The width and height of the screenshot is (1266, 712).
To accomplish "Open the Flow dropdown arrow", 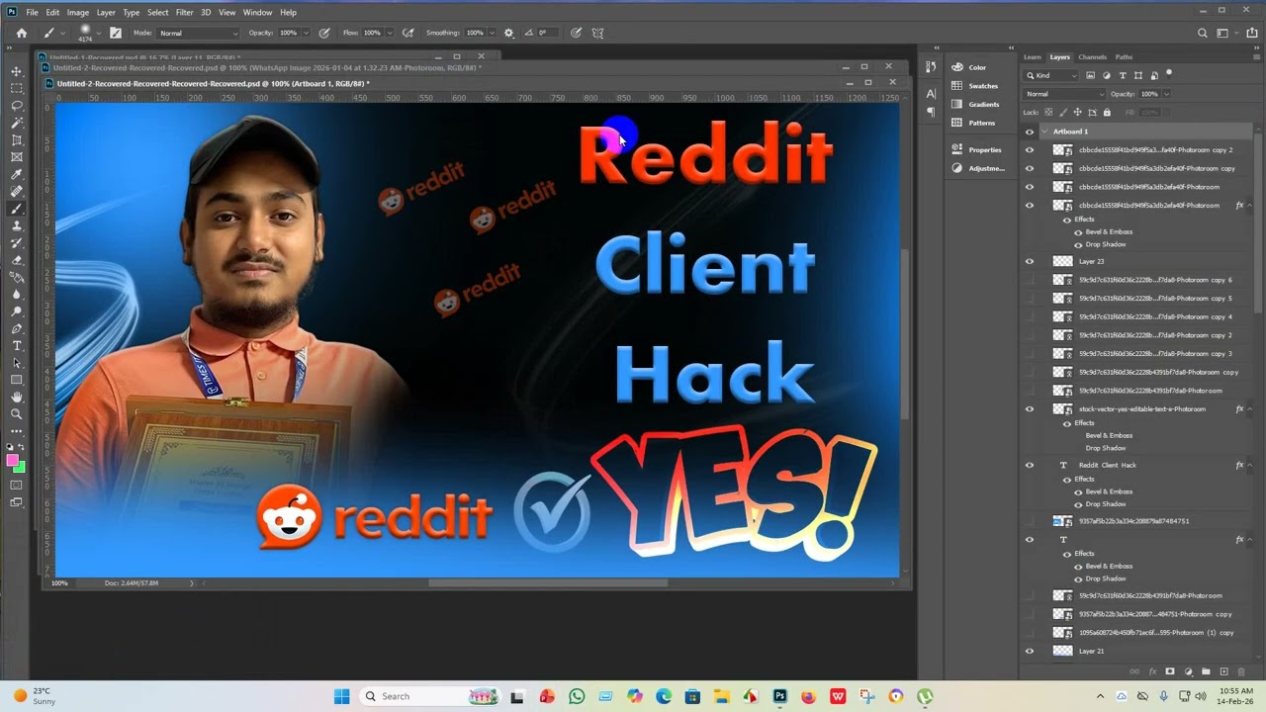I will click(389, 33).
